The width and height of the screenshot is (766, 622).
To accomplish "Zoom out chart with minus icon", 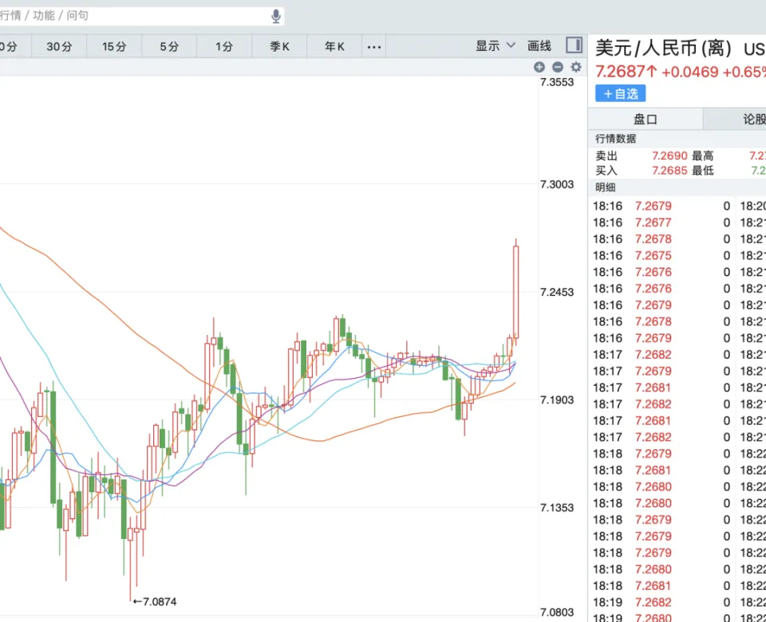I will click(558, 68).
